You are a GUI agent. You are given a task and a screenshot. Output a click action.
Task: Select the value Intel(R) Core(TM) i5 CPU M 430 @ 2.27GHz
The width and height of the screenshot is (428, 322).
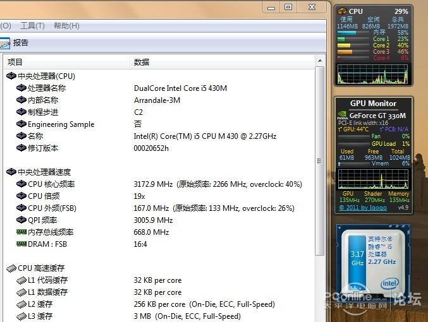[205, 136]
